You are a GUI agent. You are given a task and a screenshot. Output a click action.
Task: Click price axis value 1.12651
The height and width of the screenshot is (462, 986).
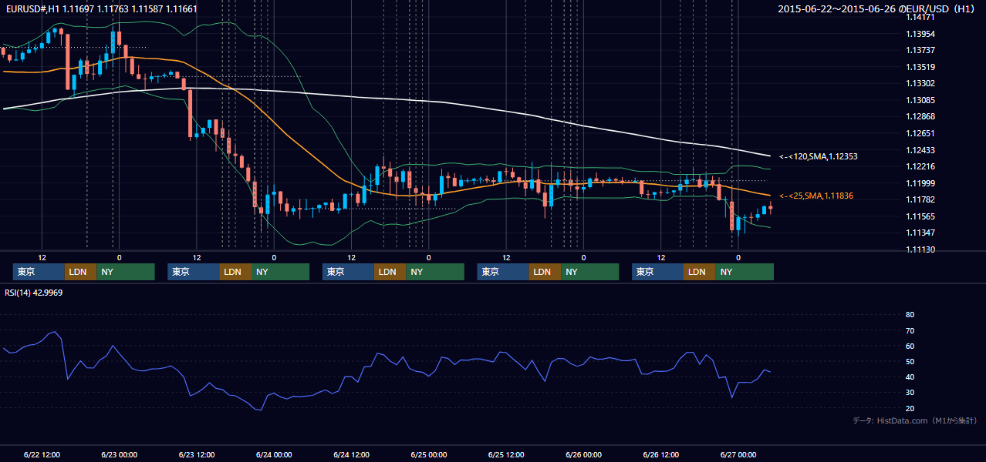(920, 133)
